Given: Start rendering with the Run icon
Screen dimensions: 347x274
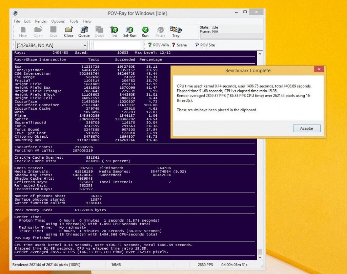Looking at the screenshot, I should (145, 32).
